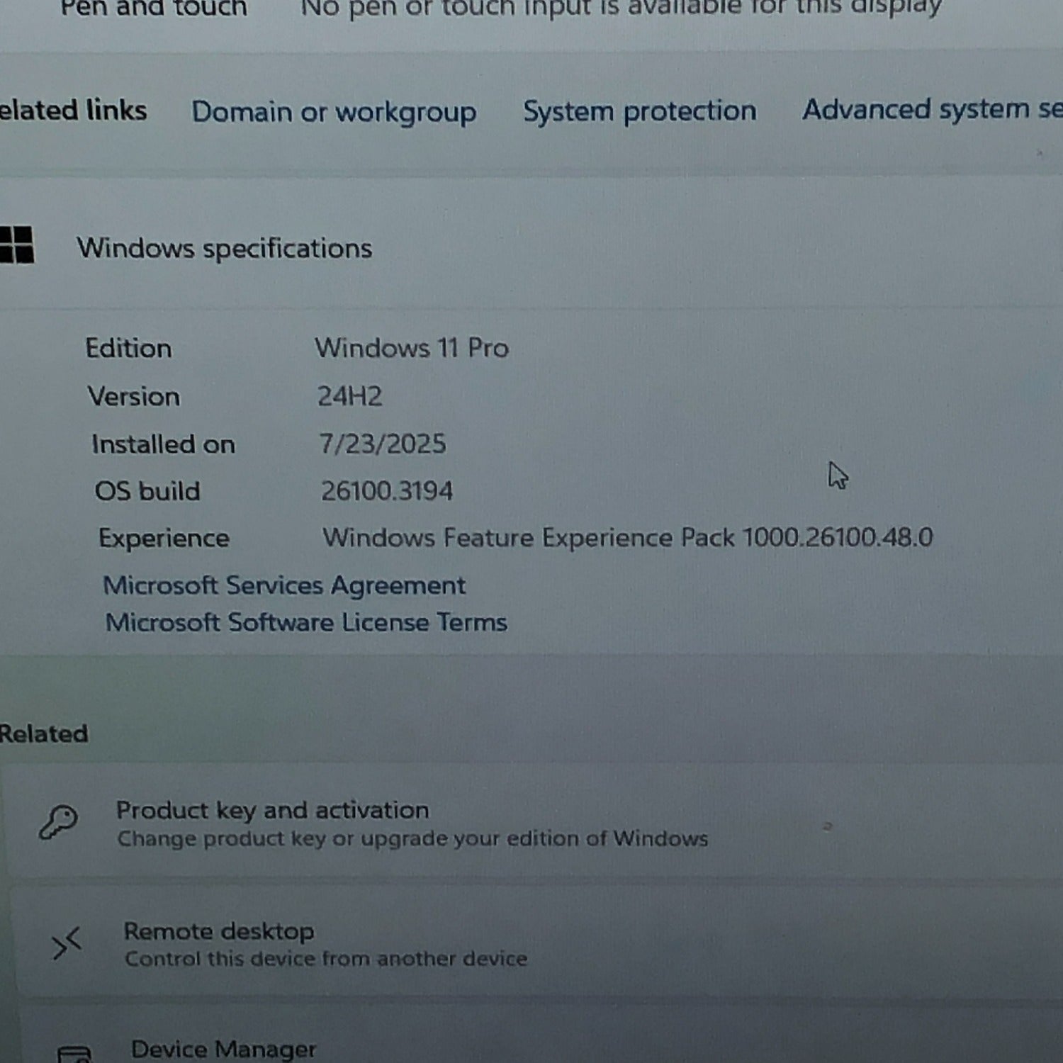Click the installed date 7/23/2025

tap(382, 444)
